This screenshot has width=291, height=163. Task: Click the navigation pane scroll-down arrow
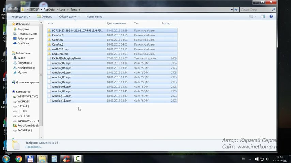(x=41, y=137)
